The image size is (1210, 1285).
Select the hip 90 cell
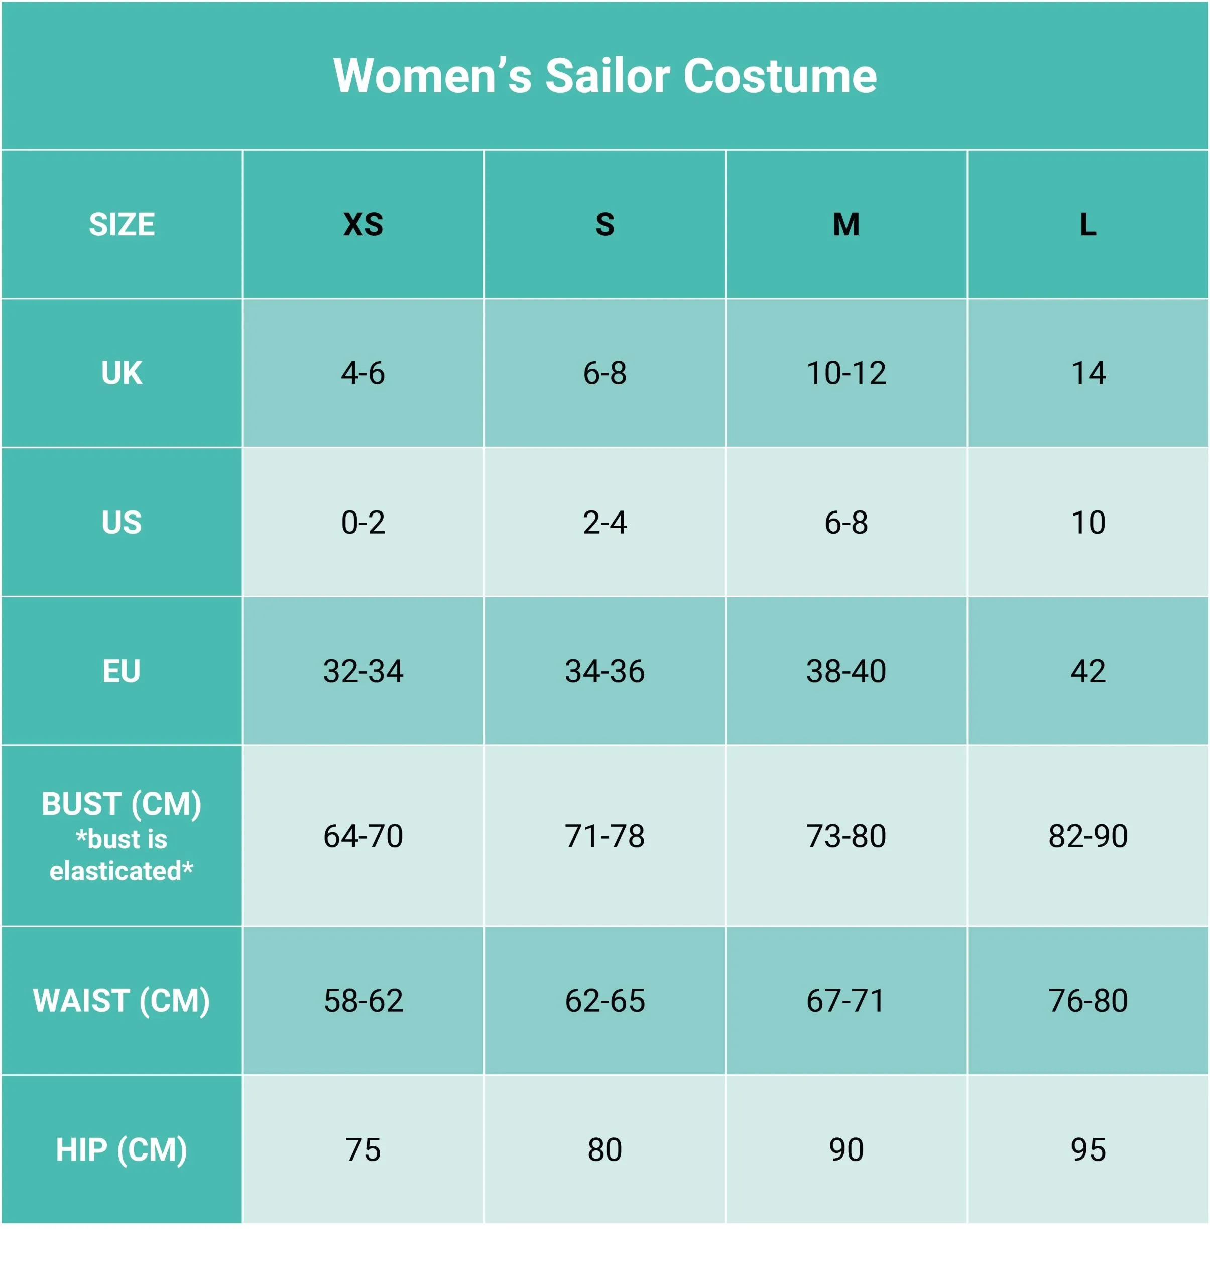point(846,1149)
